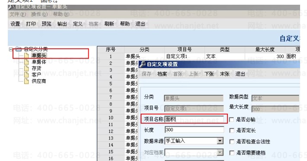Click the 定义 toolbar button
Screen dimensions: 307x161
[x=78, y=24]
